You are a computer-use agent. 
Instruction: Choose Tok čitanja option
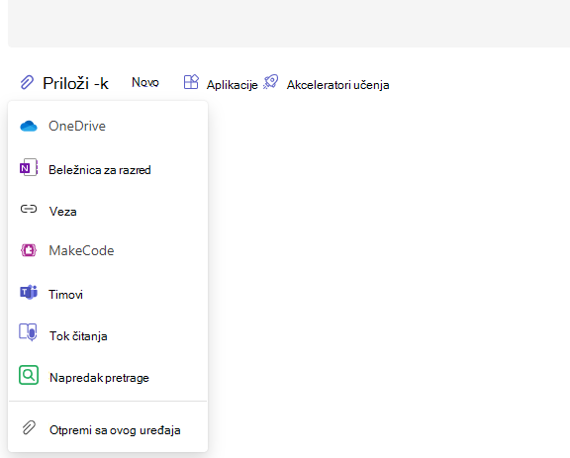point(108,335)
